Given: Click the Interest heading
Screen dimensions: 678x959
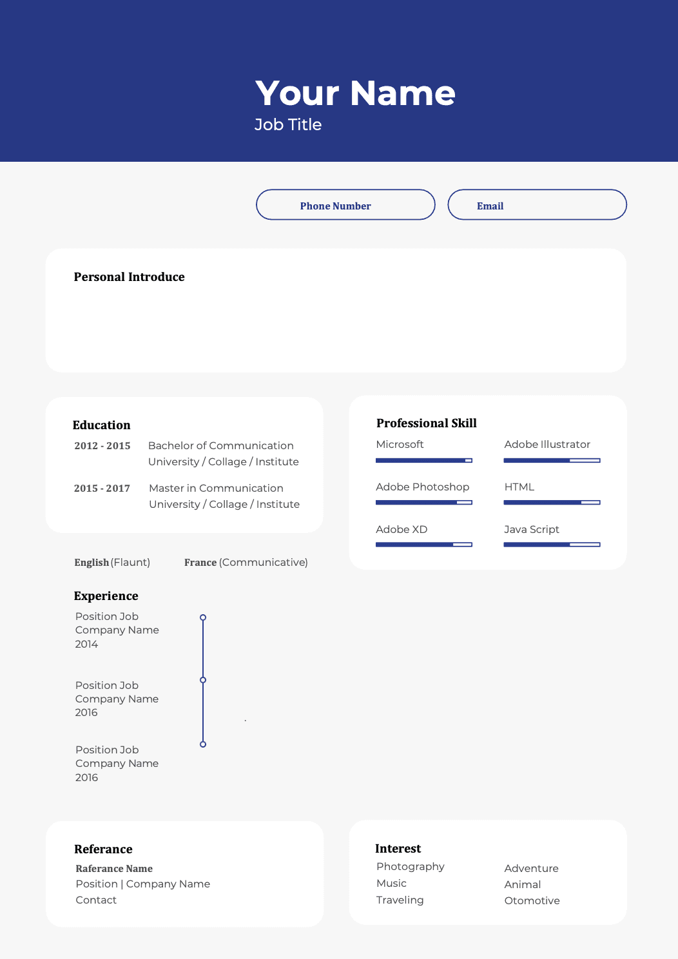Looking at the screenshot, I should point(398,849).
